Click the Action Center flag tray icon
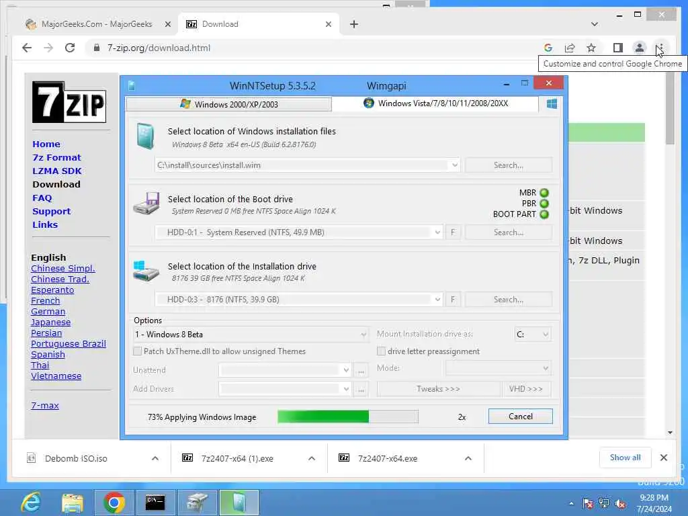The height and width of the screenshot is (516, 688). tap(588, 504)
